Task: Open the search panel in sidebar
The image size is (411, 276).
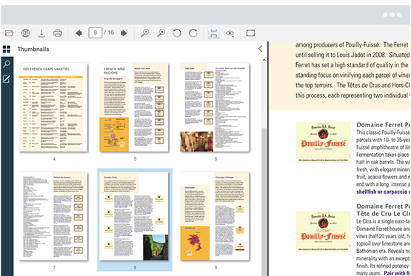Action: 7,64
